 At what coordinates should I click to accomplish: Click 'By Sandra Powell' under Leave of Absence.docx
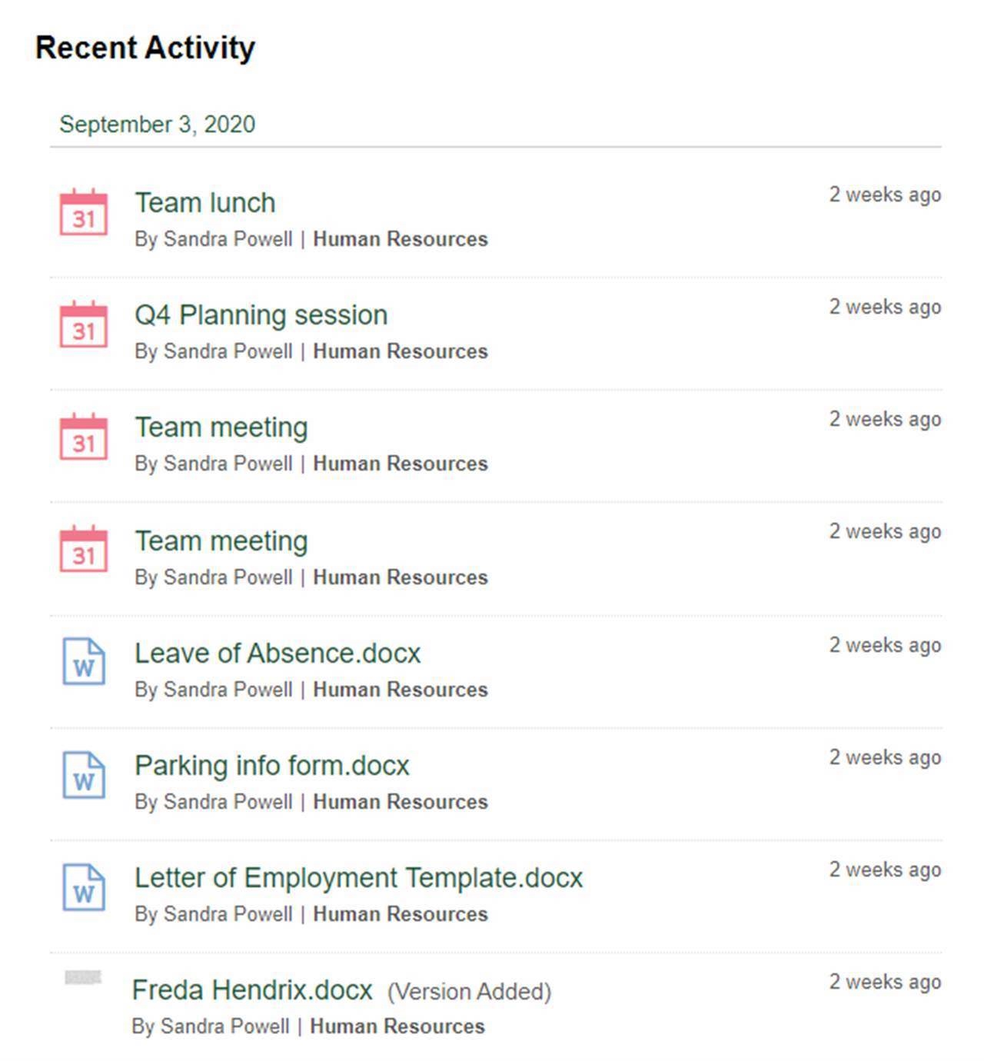(x=214, y=690)
